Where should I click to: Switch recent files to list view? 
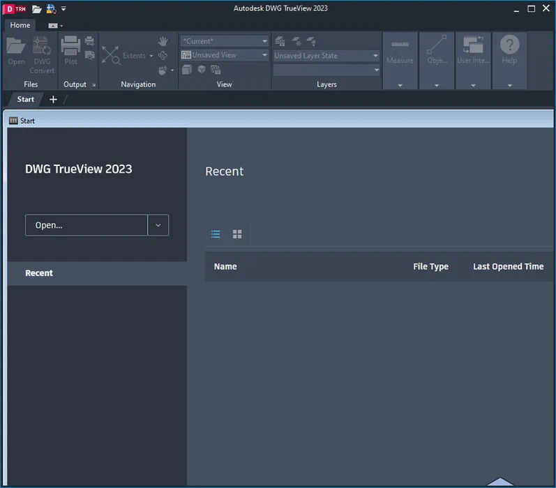216,234
